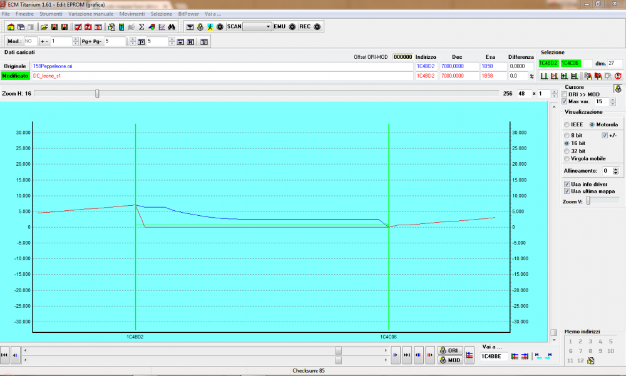The image size is (626, 376).
Task: Click the record button next to REC
Action: [317, 27]
